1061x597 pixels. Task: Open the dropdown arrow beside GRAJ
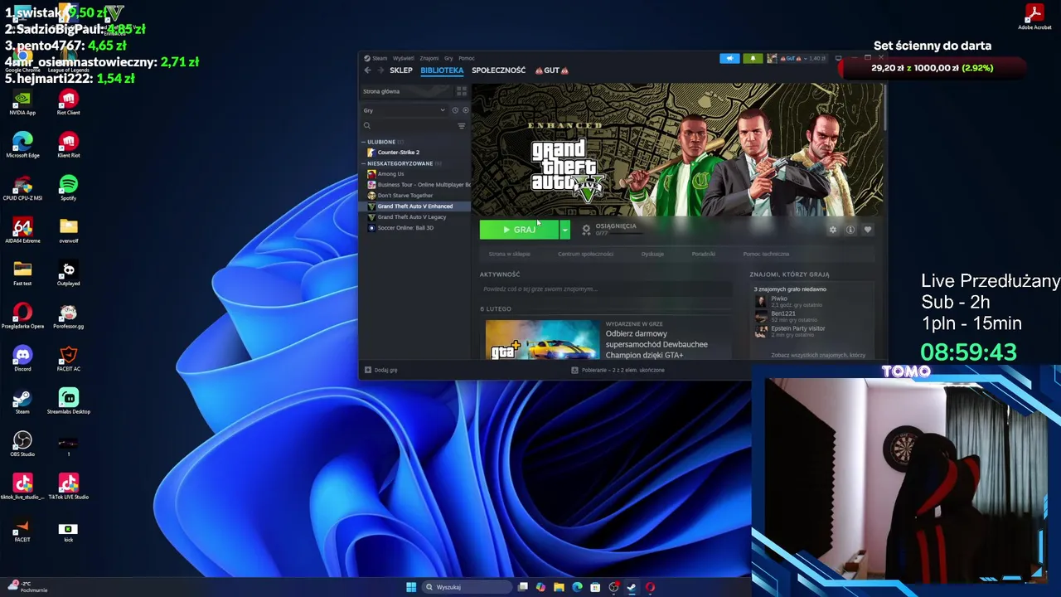[x=564, y=230]
